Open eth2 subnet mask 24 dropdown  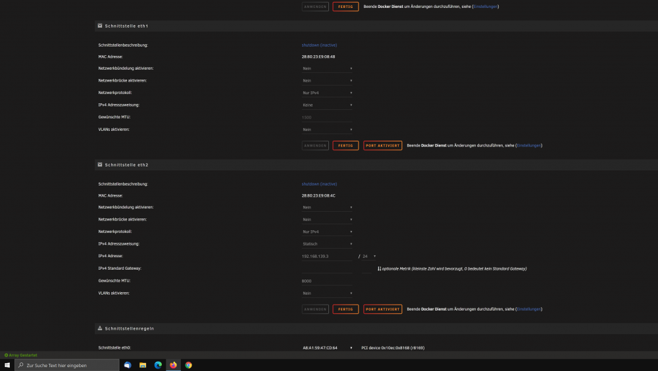pos(369,256)
